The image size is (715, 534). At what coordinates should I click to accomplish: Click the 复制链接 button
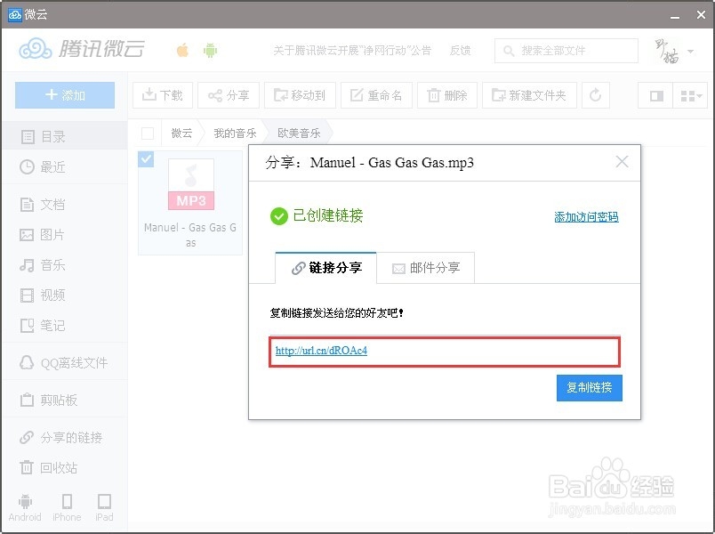tap(589, 387)
